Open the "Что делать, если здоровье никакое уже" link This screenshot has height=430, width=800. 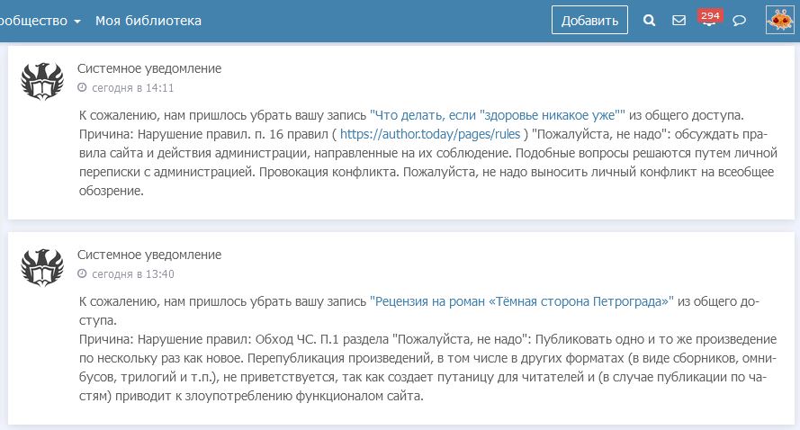498,115
